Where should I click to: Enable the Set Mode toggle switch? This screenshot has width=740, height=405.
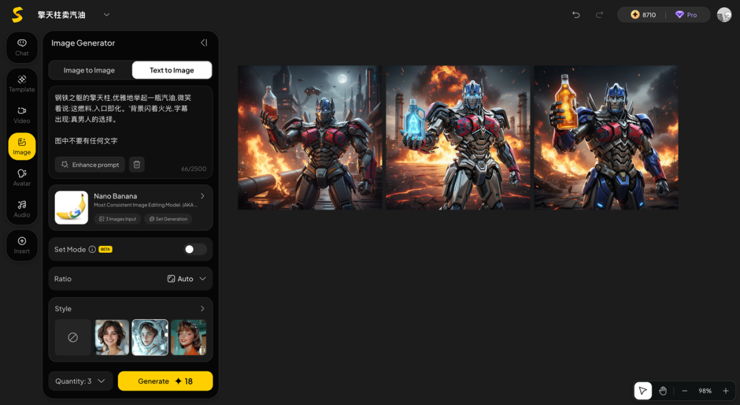tap(195, 249)
